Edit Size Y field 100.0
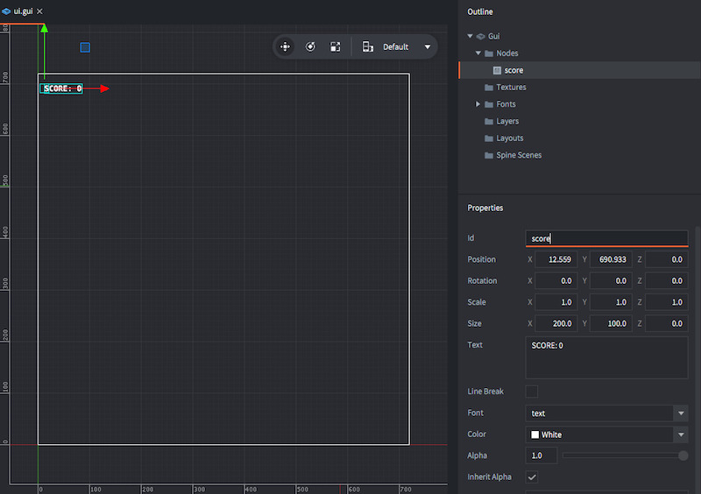 (611, 324)
